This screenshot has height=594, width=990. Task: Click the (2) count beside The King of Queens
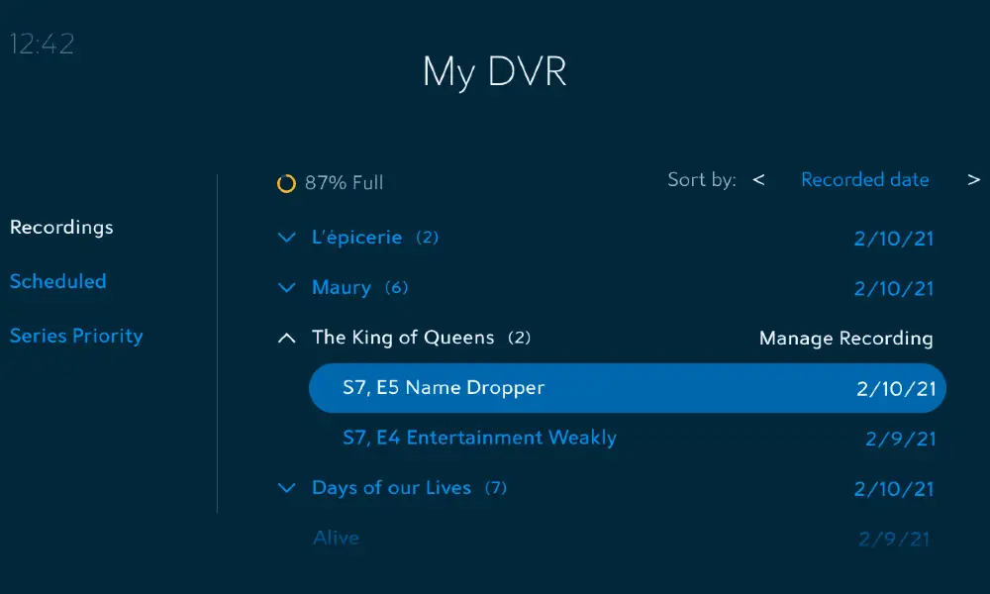coord(519,338)
